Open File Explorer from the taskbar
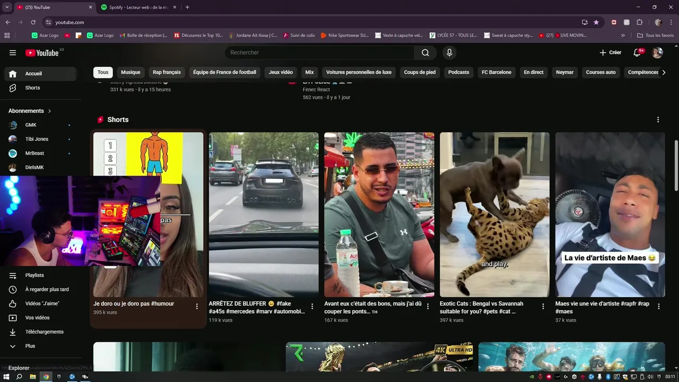The height and width of the screenshot is (382, 679). pyautogui.click(x=32, y=377)
